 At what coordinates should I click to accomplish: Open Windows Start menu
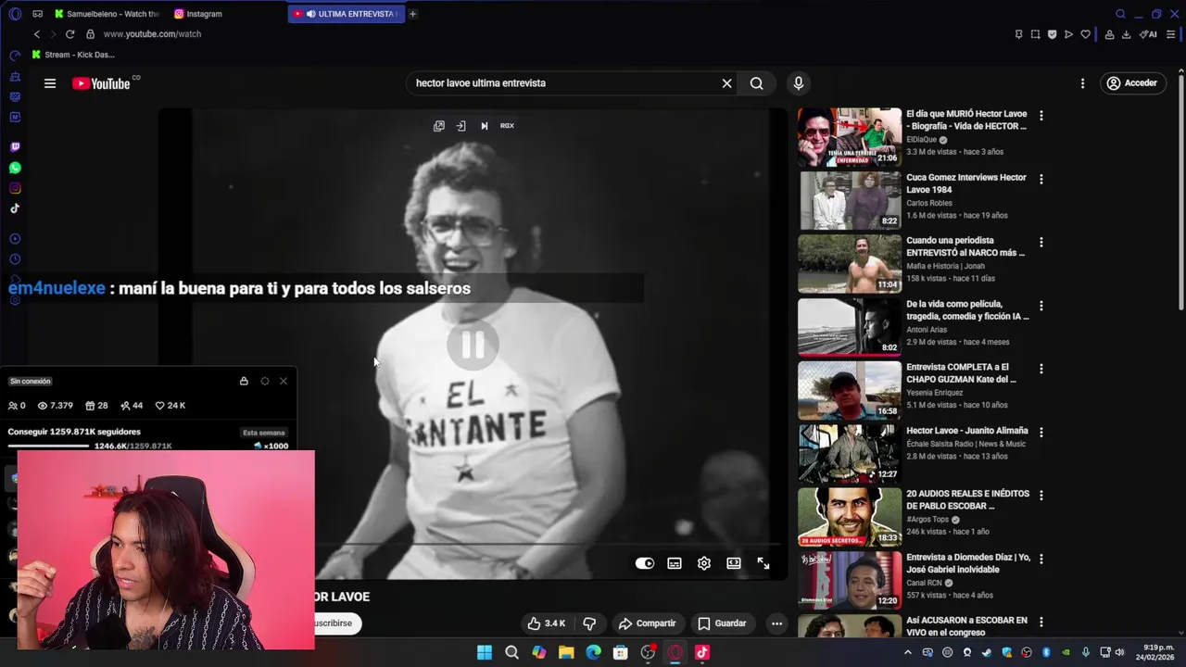(x=485, y=652)
